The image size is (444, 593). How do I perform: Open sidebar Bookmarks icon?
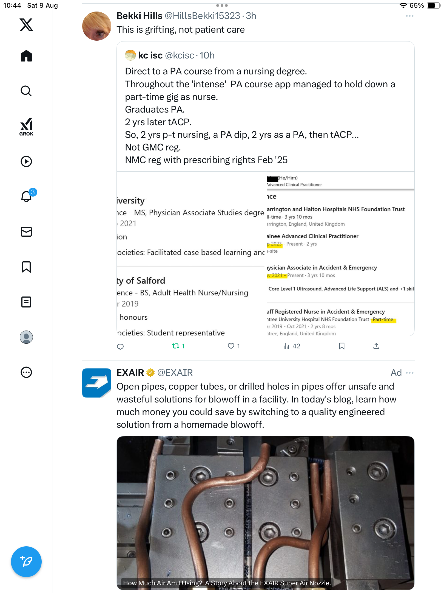pyautogui.click(x=26, y=267)
